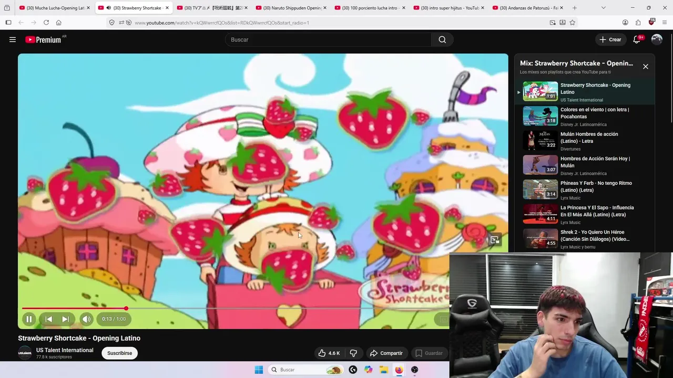Open Logitech G Hub from taskbar
The image size is (673, 378).
[x=353, y=370]
